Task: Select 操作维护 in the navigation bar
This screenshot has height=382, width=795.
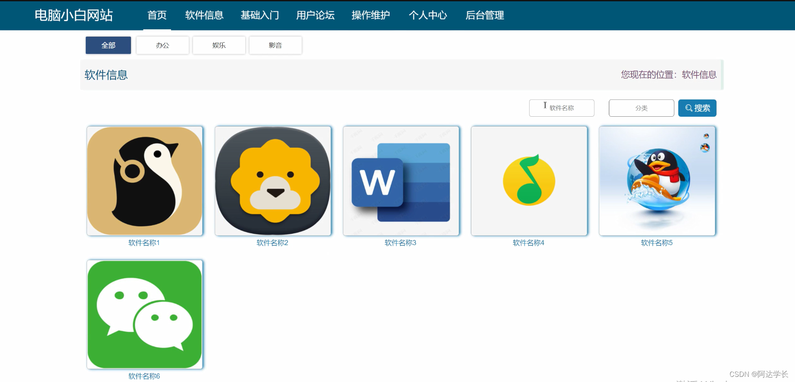Action: [x=371, y=16]
